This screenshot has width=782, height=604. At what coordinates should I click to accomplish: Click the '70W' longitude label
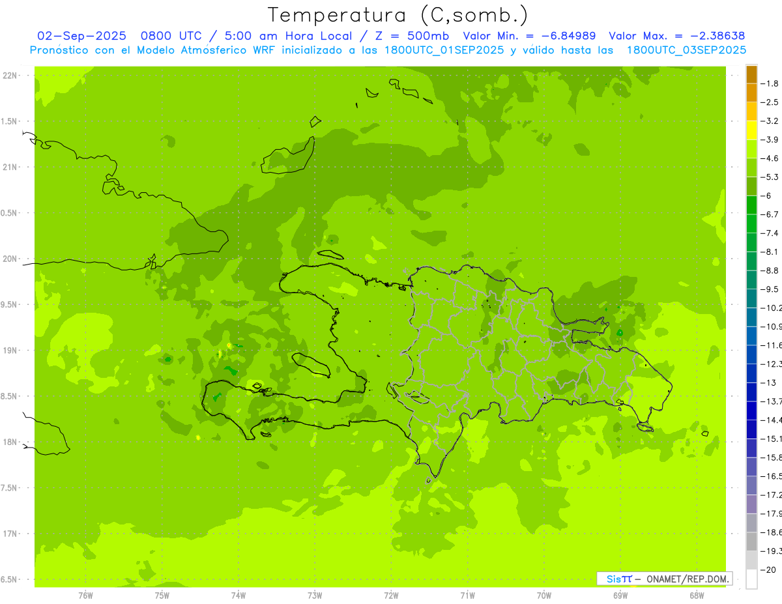[x=544, y=596]
